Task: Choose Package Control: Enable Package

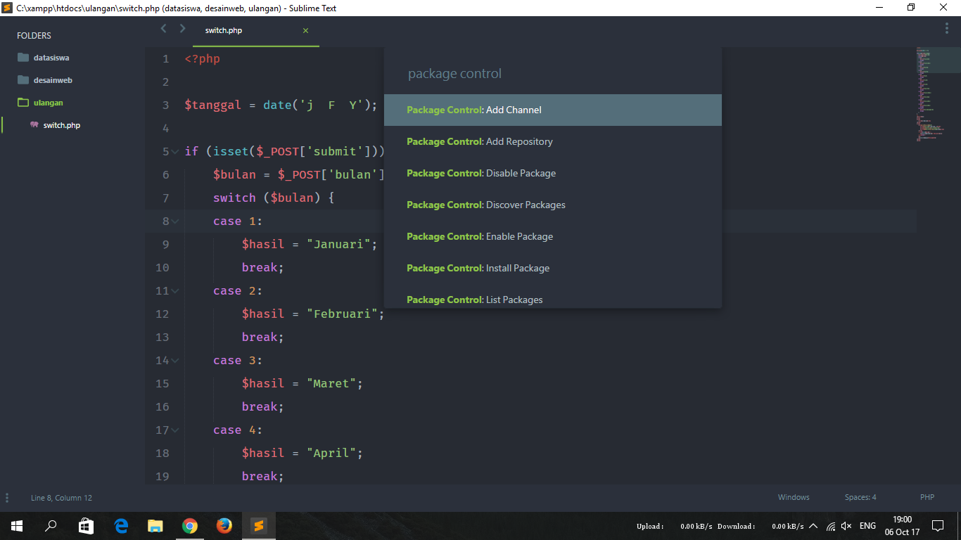Action: pyautogui.click(x=553, y=236)
